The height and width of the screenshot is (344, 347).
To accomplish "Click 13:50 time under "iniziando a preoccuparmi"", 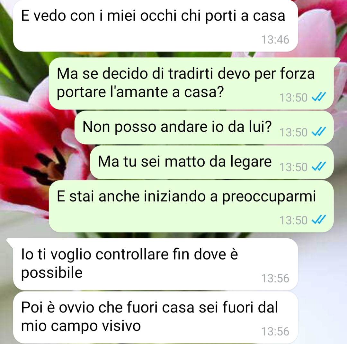I will pyautogui.click(x=293, y=220).
